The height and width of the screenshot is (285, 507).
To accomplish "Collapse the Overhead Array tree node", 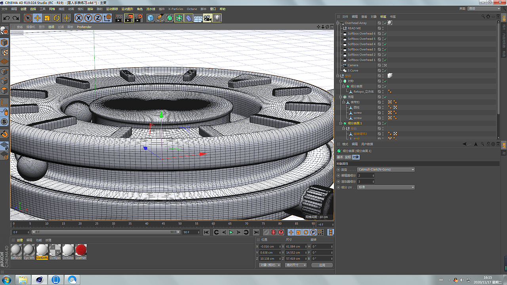I will tap(338, 23).
